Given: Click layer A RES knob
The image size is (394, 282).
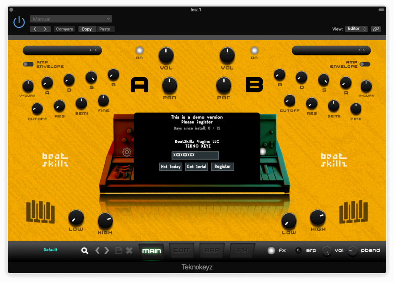Looking at the screenshot, I should click(x=59, y=106).
